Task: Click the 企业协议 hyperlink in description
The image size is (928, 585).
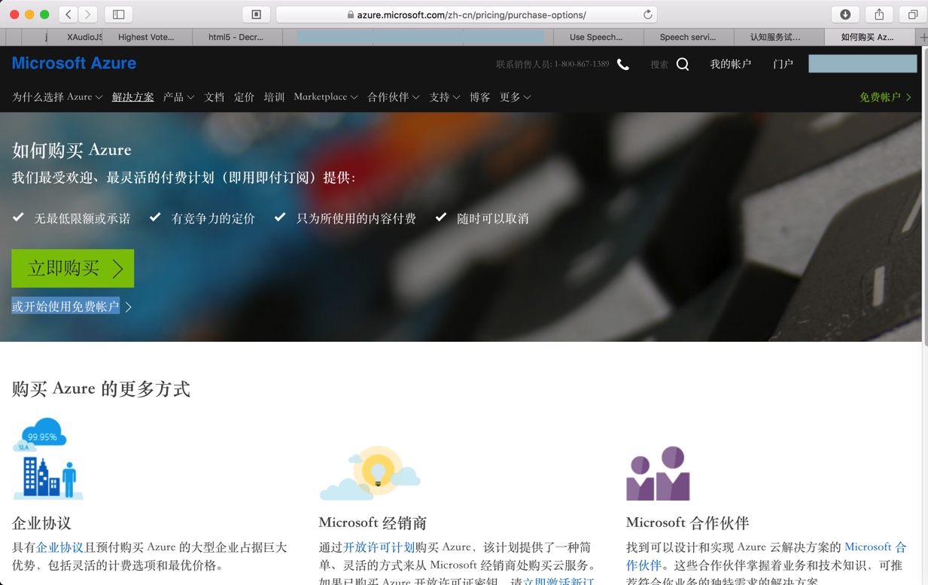Action: (59, 547)
